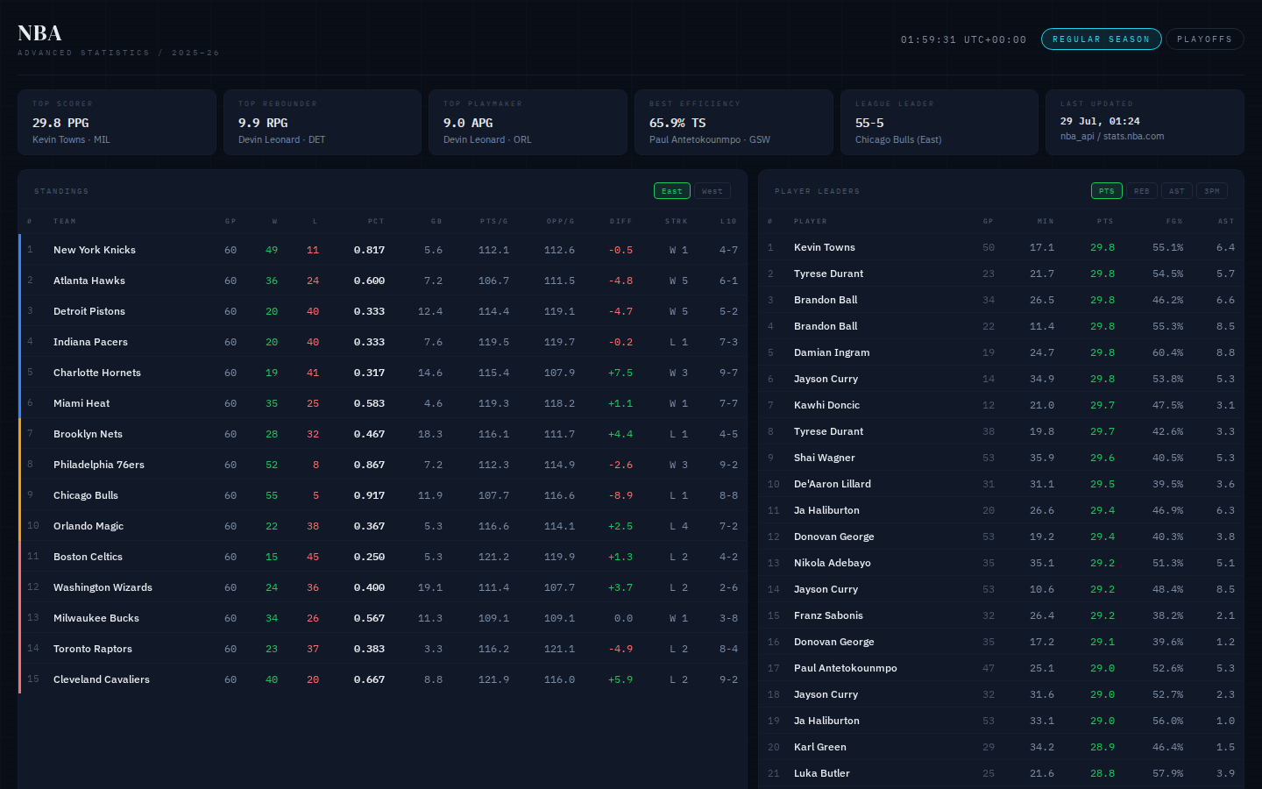The height and width of the screenshot is (789, 1262).
Task: Open Paul Antetokounmpo in the Player Leaders list
Action: 1001,668
